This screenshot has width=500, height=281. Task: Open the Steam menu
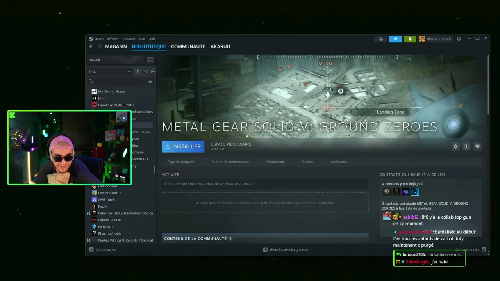(99, 39)
